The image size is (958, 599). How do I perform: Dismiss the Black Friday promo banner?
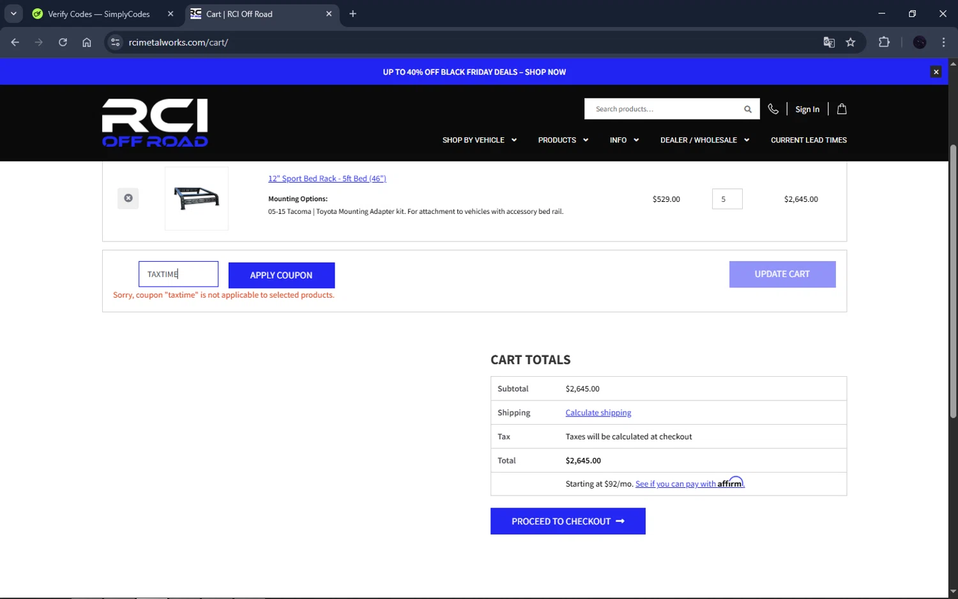point(936,72)
